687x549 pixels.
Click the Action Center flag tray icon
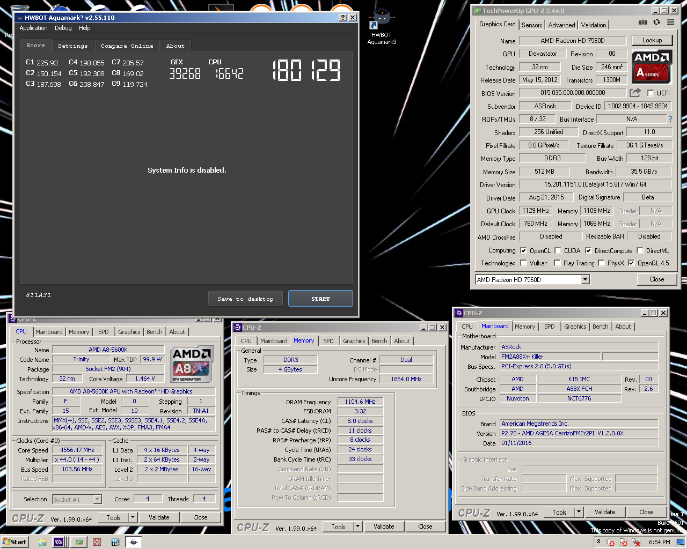[x=623, y=542]
